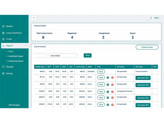Click the Filter button
The height and width of the screenshot is (123, 164).
88,55
